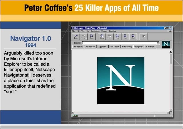Image resolution: width=183 pixels, height=129 pixels.
Task: Click the horizontal scrollbar right arrow
Action: click(x=168, y=113)
